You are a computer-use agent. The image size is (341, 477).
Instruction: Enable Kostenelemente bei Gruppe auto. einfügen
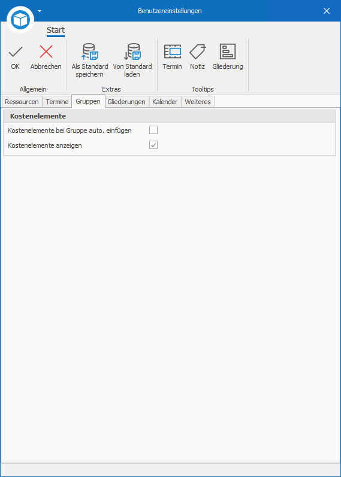pyautogui.click(x=153, y=130)
